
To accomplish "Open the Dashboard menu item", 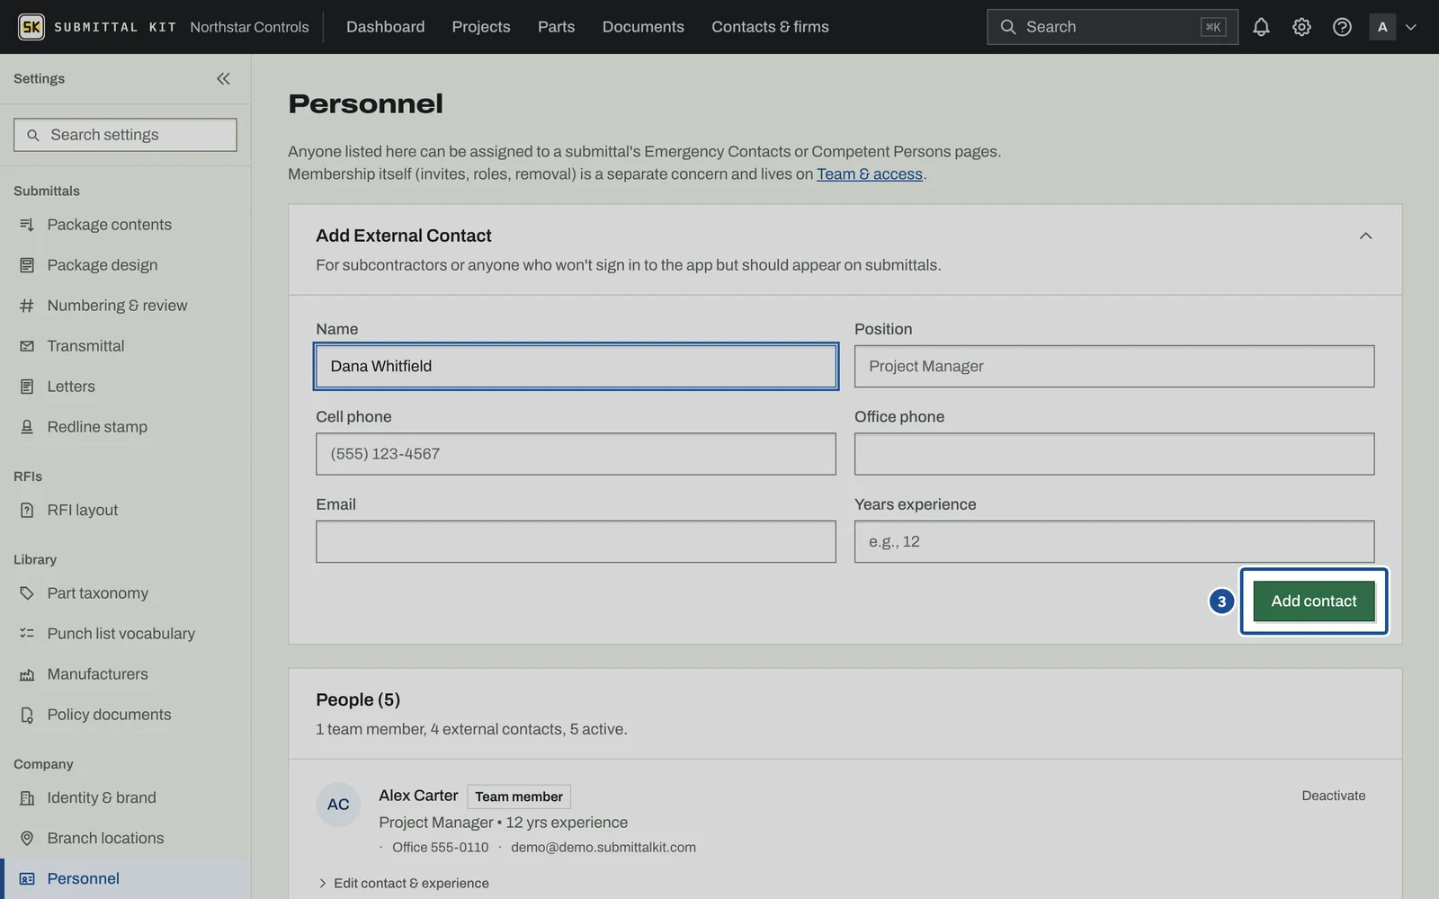I will pos(385,27).
